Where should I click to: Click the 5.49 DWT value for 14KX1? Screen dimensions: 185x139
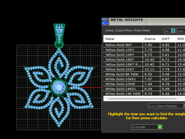pyautogui.click(x=165, y=89)
